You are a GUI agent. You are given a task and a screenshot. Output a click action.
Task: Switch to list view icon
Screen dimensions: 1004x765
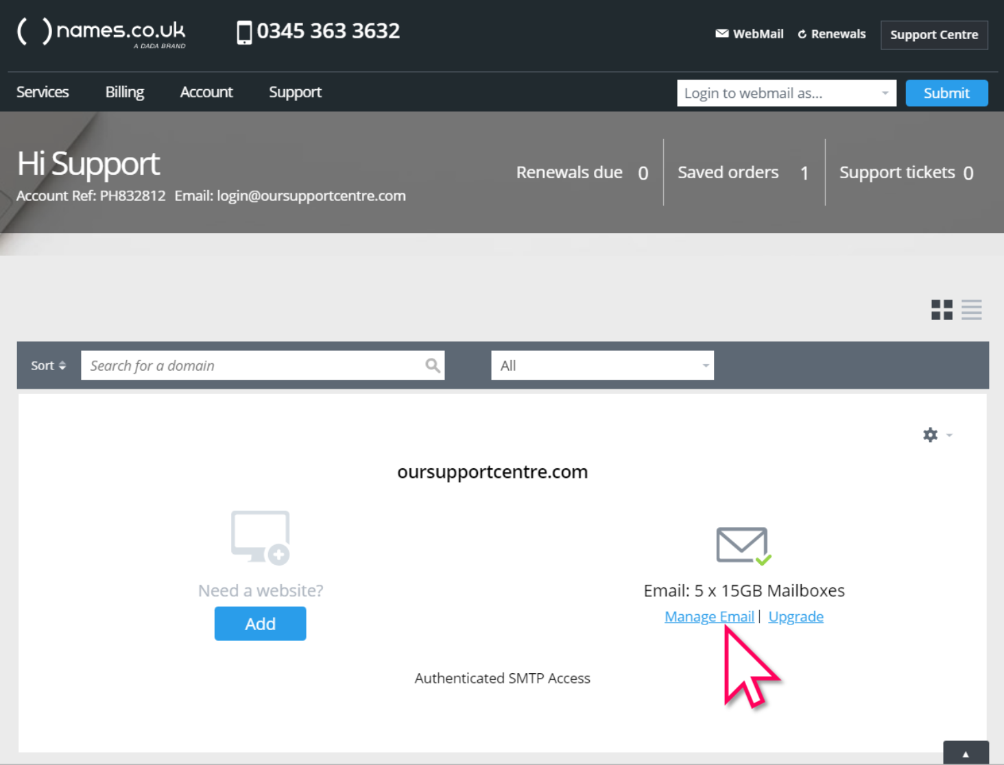tap(971, 310)
